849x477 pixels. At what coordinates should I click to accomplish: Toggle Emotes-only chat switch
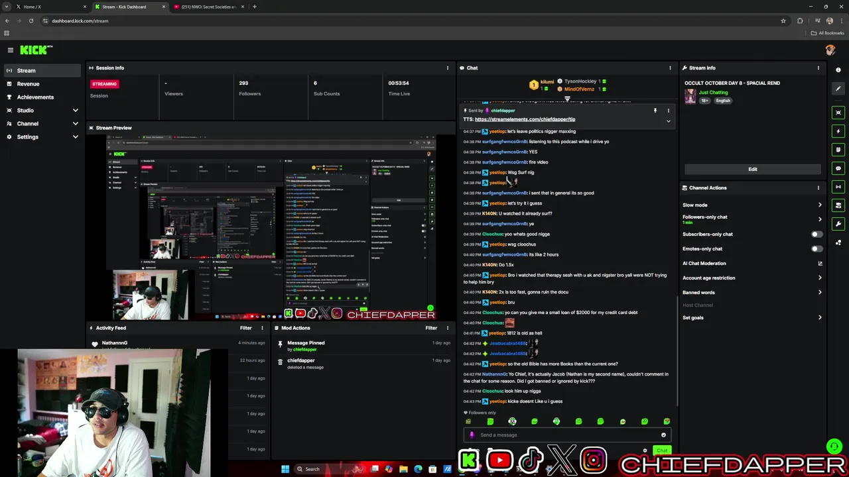tap(816, 248)
